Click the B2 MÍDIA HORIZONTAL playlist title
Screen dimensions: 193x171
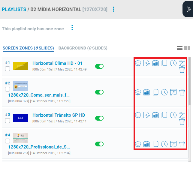tap(56, 10)
